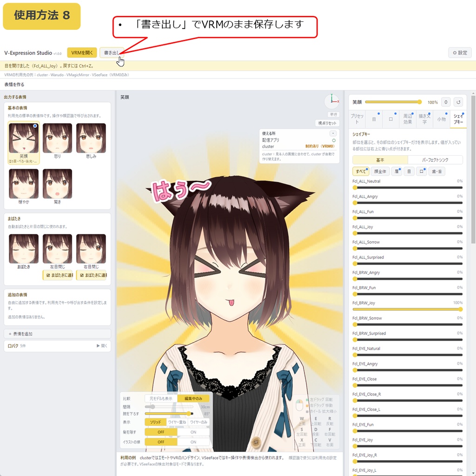The image size is (476, 476).
Task: Click VRMを開く button
Action: [82, 53]
